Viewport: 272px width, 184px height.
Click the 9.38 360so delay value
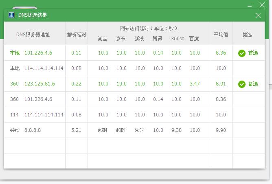tap(176, 130)
